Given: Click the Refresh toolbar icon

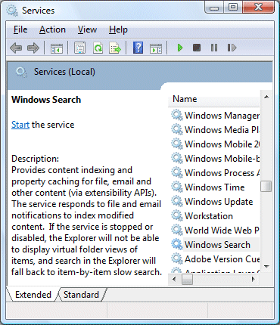Looking at the screenshot, I should (x=98, y=48).
